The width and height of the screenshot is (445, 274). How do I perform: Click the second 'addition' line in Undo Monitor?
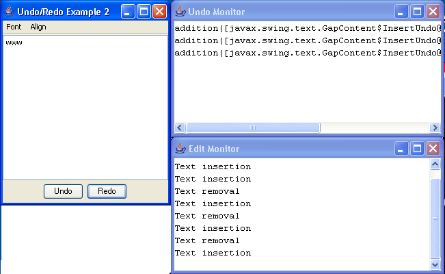pos(308,40)
